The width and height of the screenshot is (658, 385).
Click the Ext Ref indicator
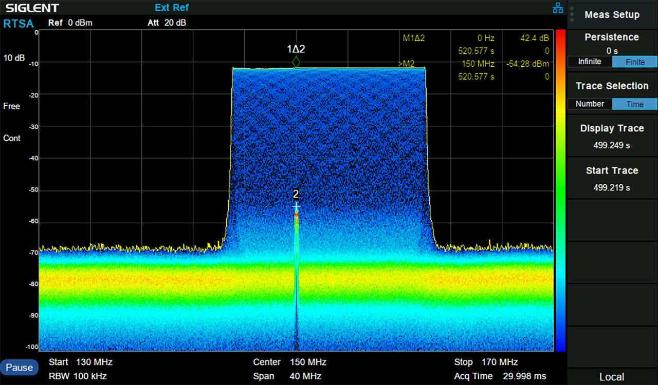click(172, 7)
